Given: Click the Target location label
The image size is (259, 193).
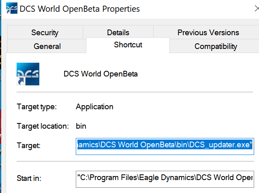Looking at the screenshot, I should [x=43, y=126].
